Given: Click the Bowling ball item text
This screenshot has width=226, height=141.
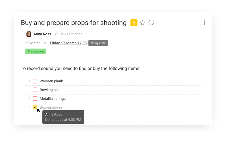Looking at the screenshot, I should coord(49,90).
